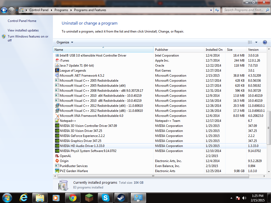Select NVIDIA Graphics Driver 347.25 entry
The height and width of the screenshot is (203, 271).
[x=80, y=141]
